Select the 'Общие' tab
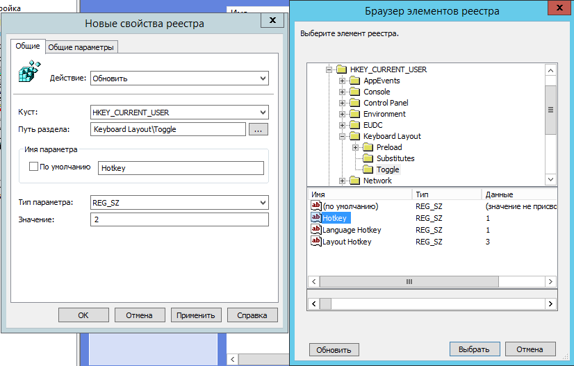 (x=28, y=46)
